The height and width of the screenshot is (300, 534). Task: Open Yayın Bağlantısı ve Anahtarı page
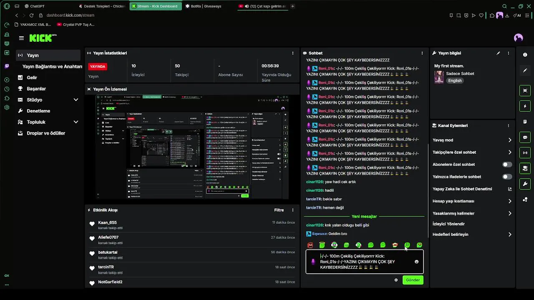coord(52,67)
